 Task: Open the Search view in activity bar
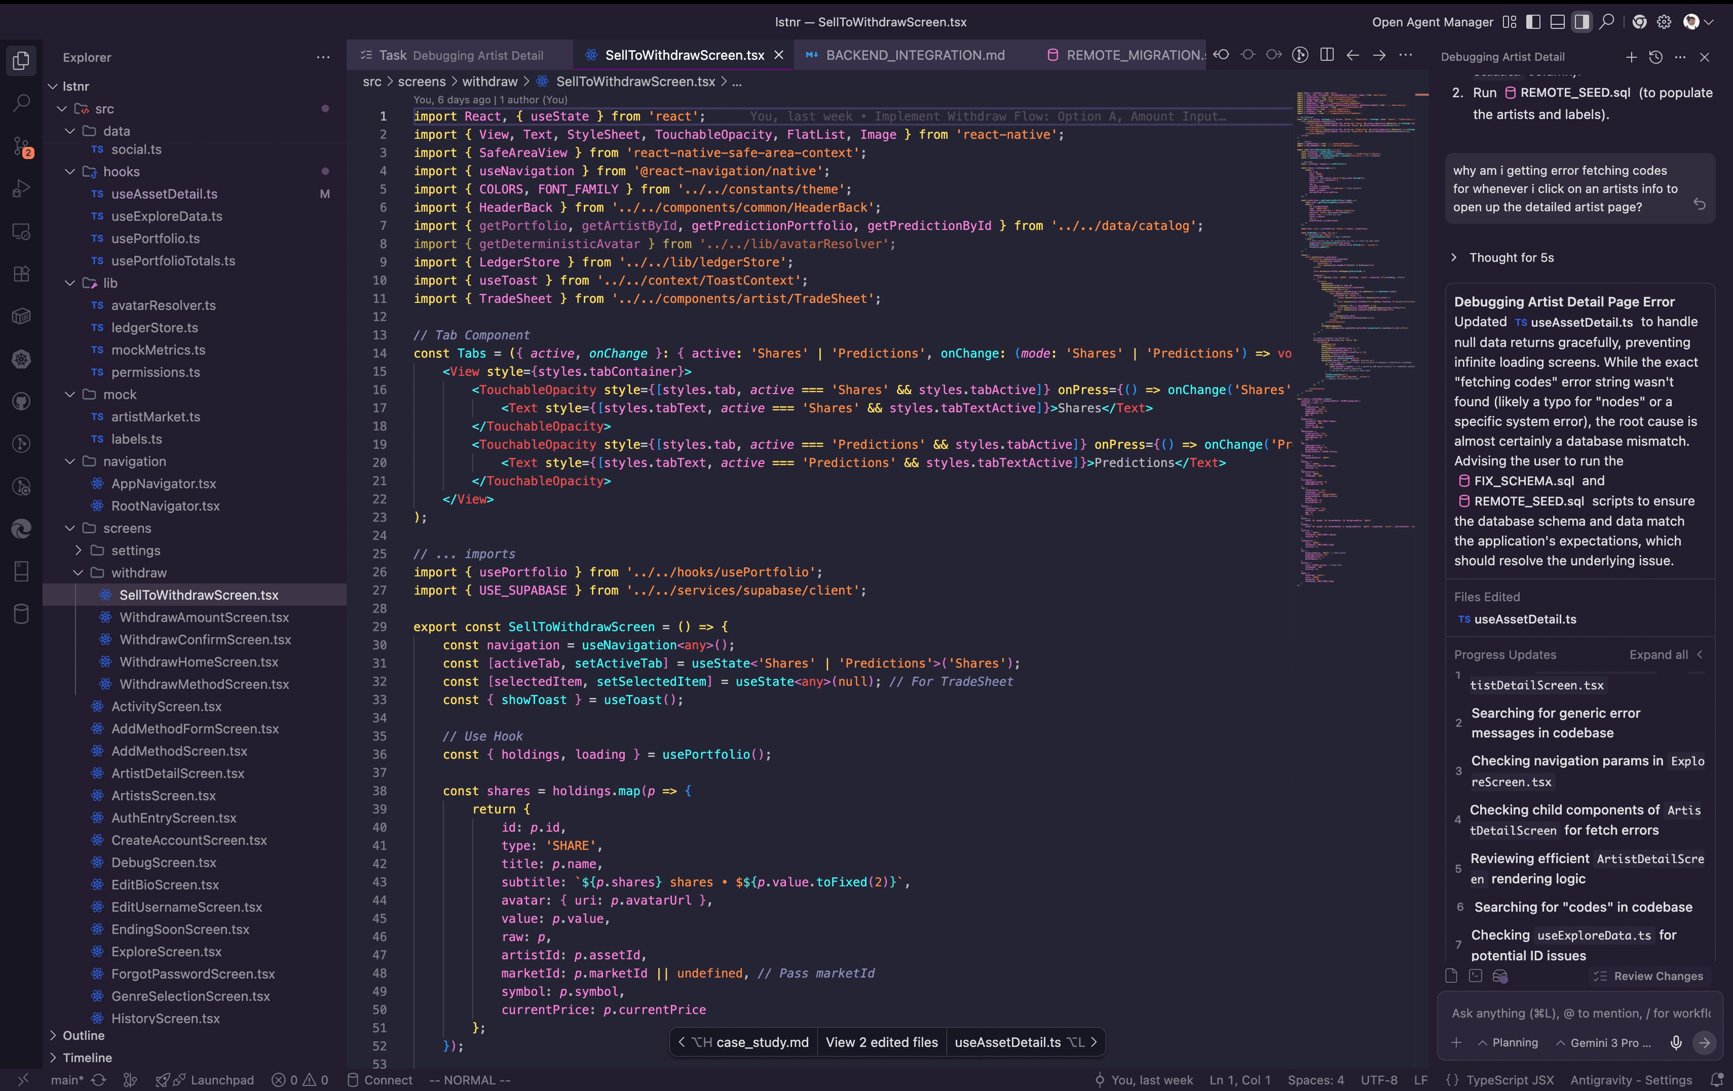pos(22,103)
